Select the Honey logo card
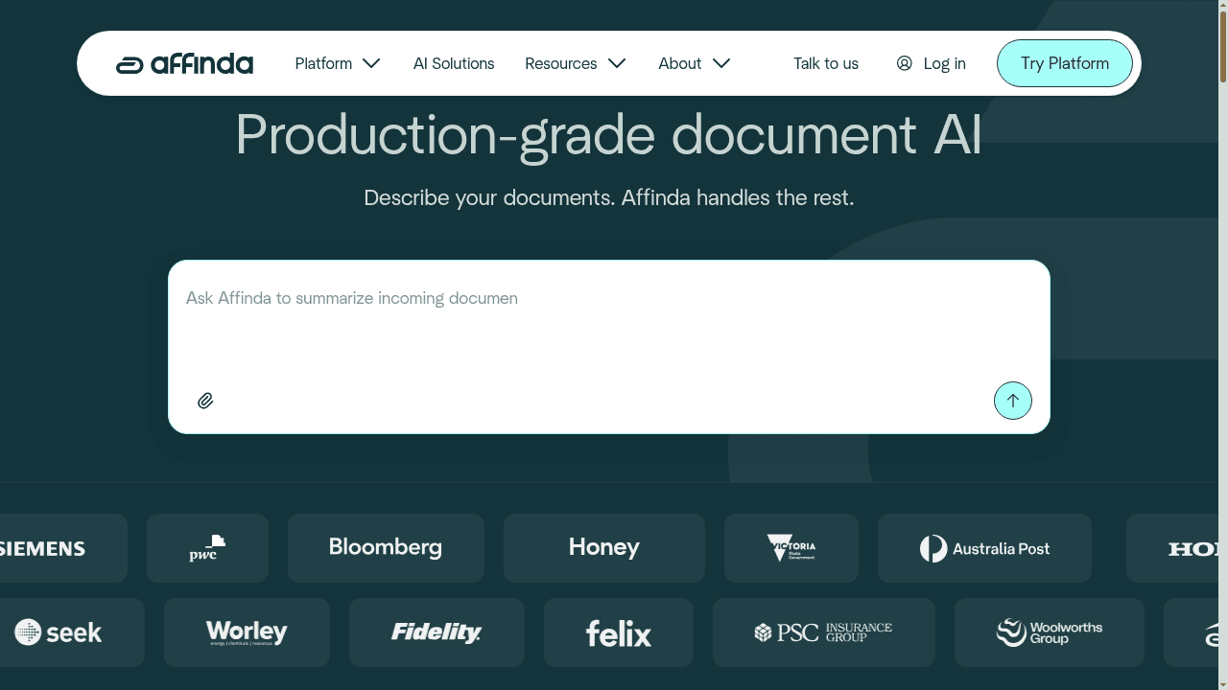 pos(604,548)
